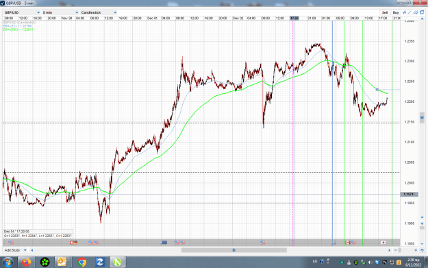Open the green N trading app taskbar icon

pos(118,263)
